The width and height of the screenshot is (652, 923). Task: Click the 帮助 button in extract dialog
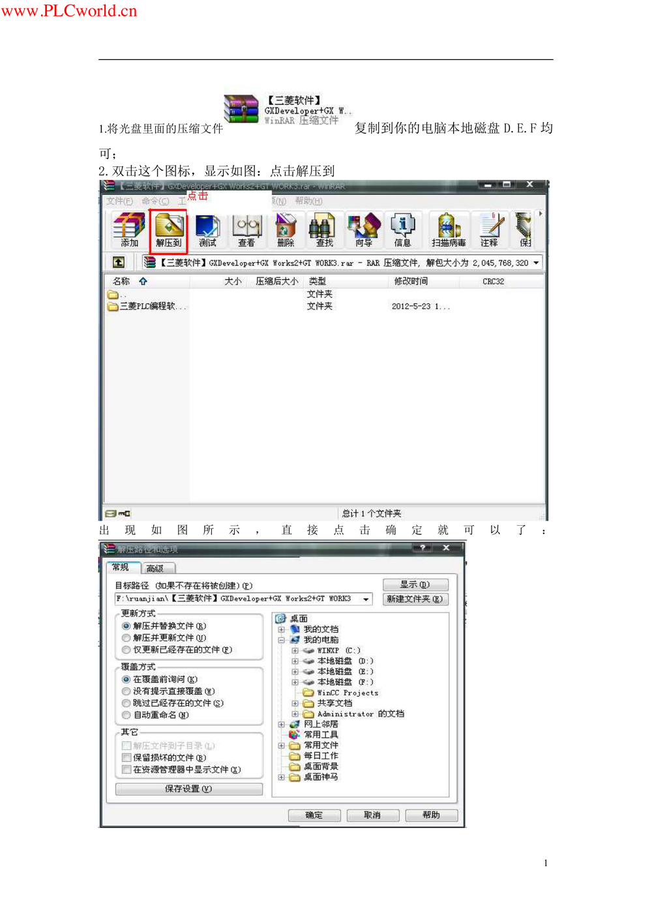431,815
